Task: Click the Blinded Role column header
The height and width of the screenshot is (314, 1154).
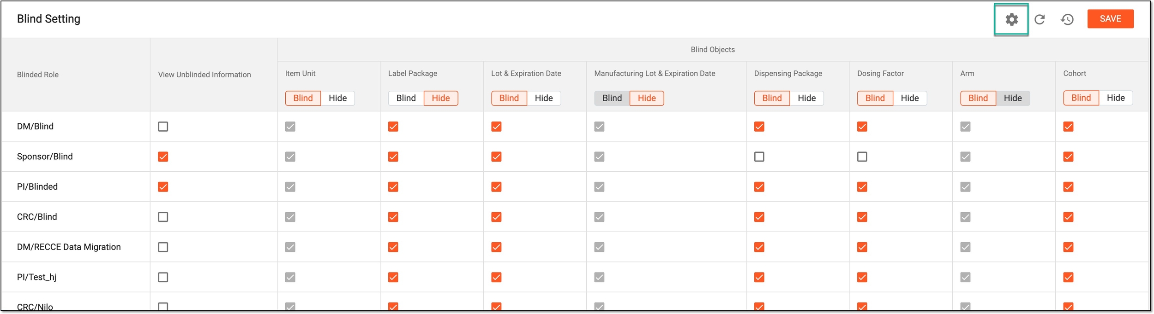Action: click(38, 75)
